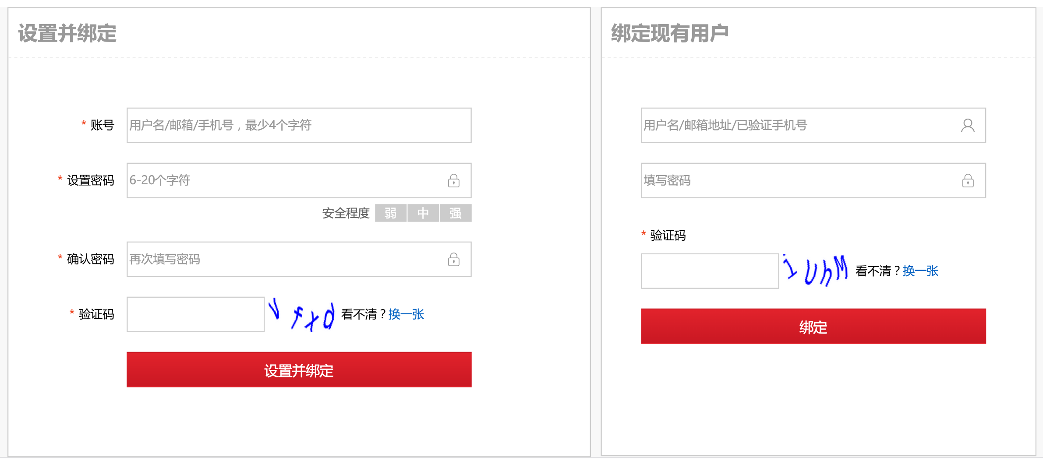Focus the left form's 验证码 input box
Screen dimensions: 1043x464
click(196, 314)
